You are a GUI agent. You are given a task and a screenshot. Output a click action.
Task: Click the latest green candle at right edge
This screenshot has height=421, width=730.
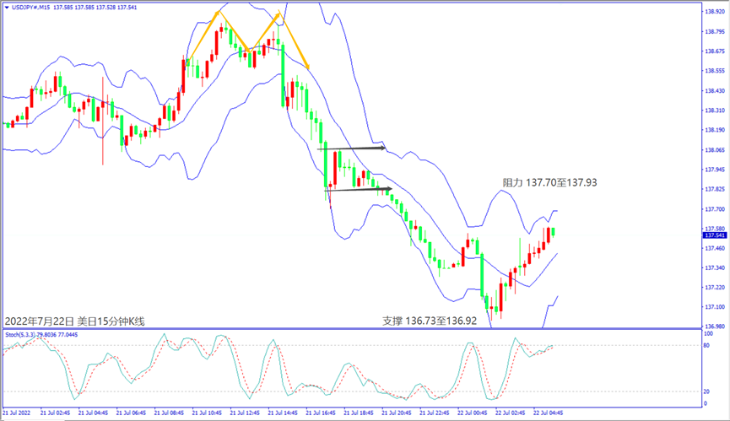coord(553,231)
